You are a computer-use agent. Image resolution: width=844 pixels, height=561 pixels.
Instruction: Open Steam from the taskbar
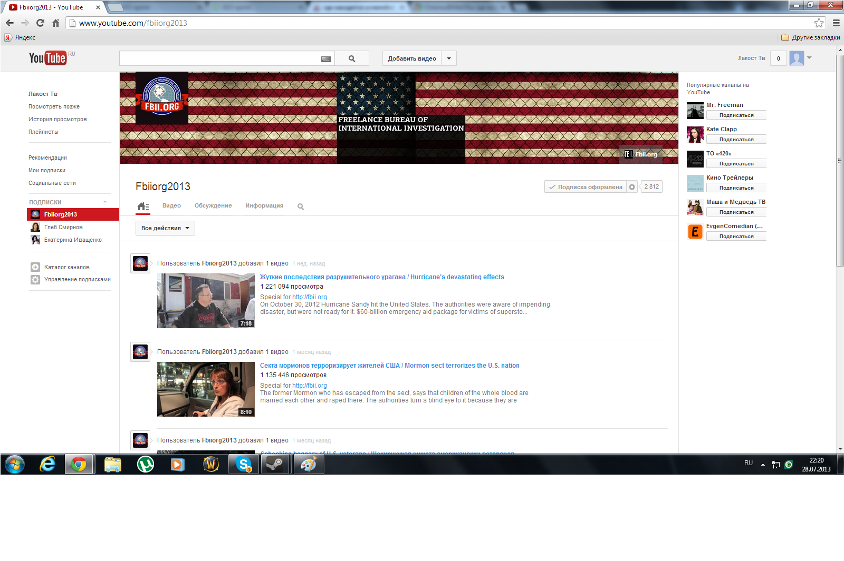pos(275,464)
